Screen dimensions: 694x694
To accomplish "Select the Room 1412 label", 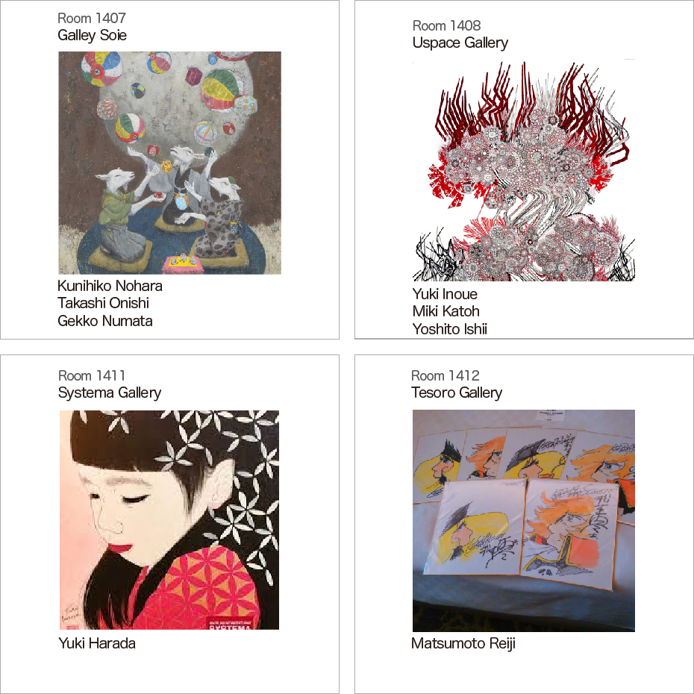I will [x=446, y=376].
